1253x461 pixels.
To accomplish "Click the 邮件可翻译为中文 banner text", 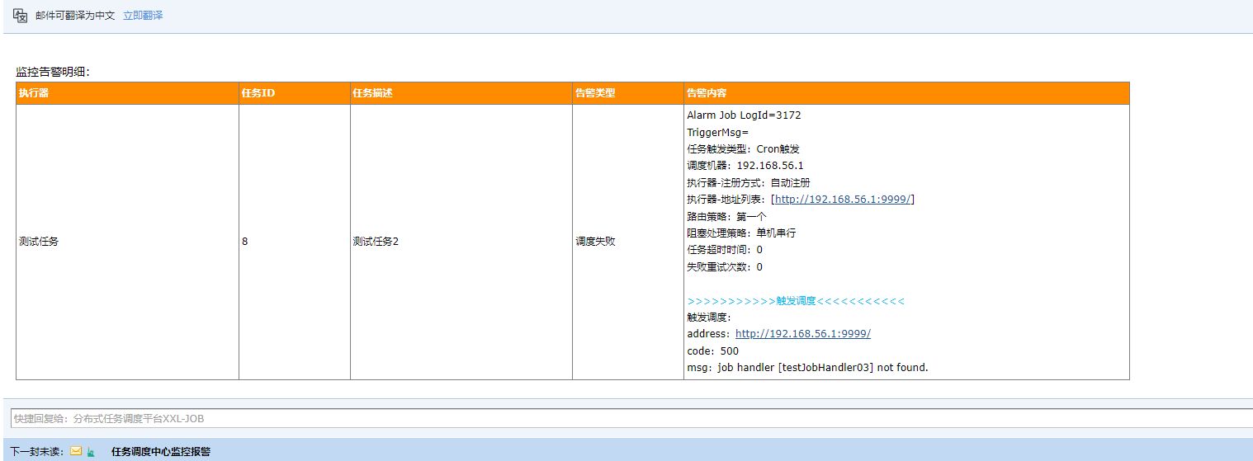I will pyautogui.click(x=75, y=16).
